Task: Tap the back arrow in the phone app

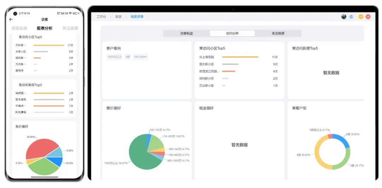Action: coord(11,19)
